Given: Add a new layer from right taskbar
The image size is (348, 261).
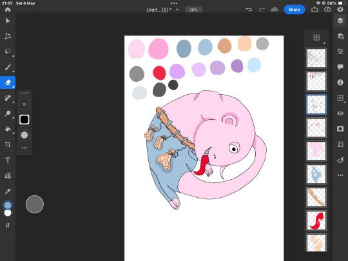Looking at the screenshot, I should [x=340, y=98].
